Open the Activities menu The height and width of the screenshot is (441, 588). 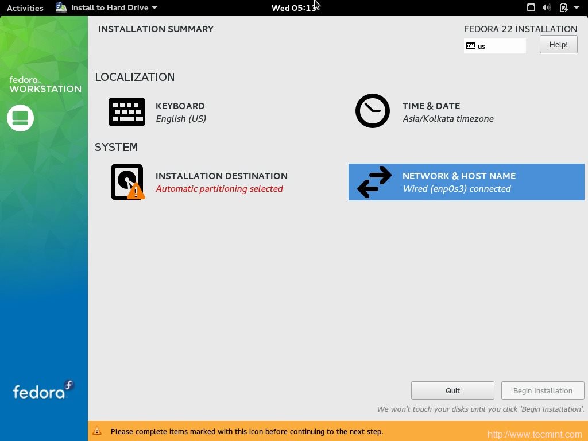[25, 7]
